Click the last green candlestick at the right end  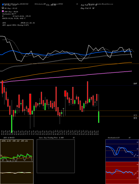(x=99, y=117)
